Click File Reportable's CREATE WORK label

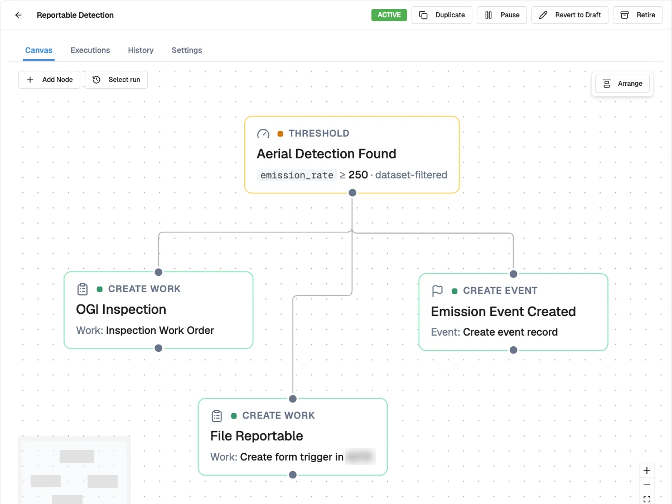coord(279,416)
